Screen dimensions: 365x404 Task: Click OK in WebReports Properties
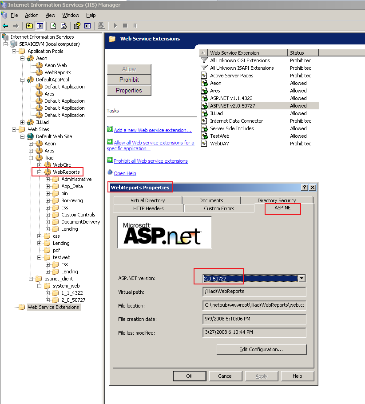[190, 376]
